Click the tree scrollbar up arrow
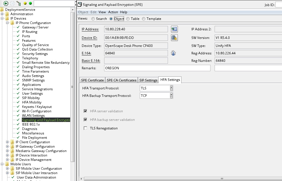Image resolution: width=282 pixels, height=181 pixels. point(72,10)
